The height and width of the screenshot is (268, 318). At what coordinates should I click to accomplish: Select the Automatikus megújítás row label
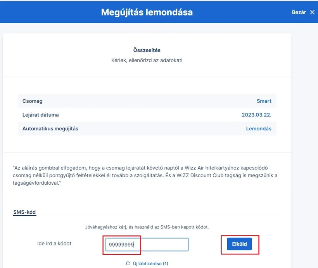coord(50,128)
